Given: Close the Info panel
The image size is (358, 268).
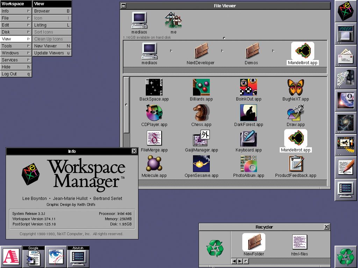Looking at the screenshot, I should [134, 151].
